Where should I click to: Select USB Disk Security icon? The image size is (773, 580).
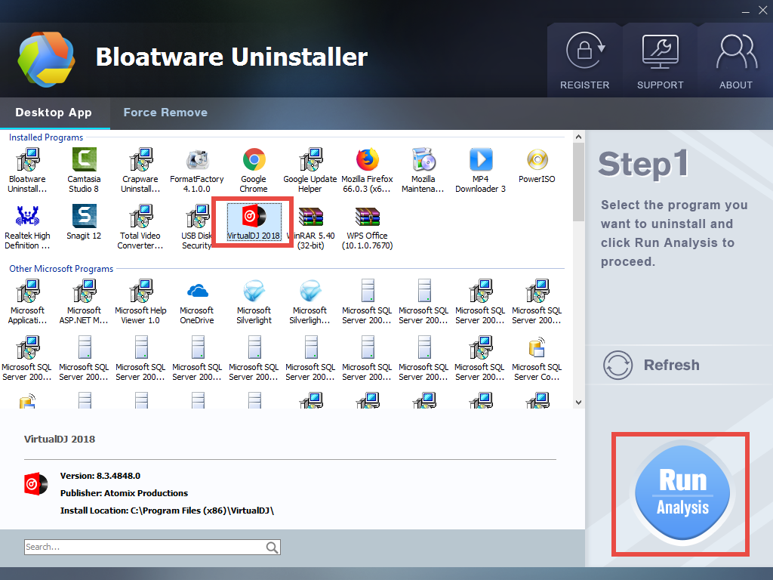pyautogui.click(x=197, y=216)
